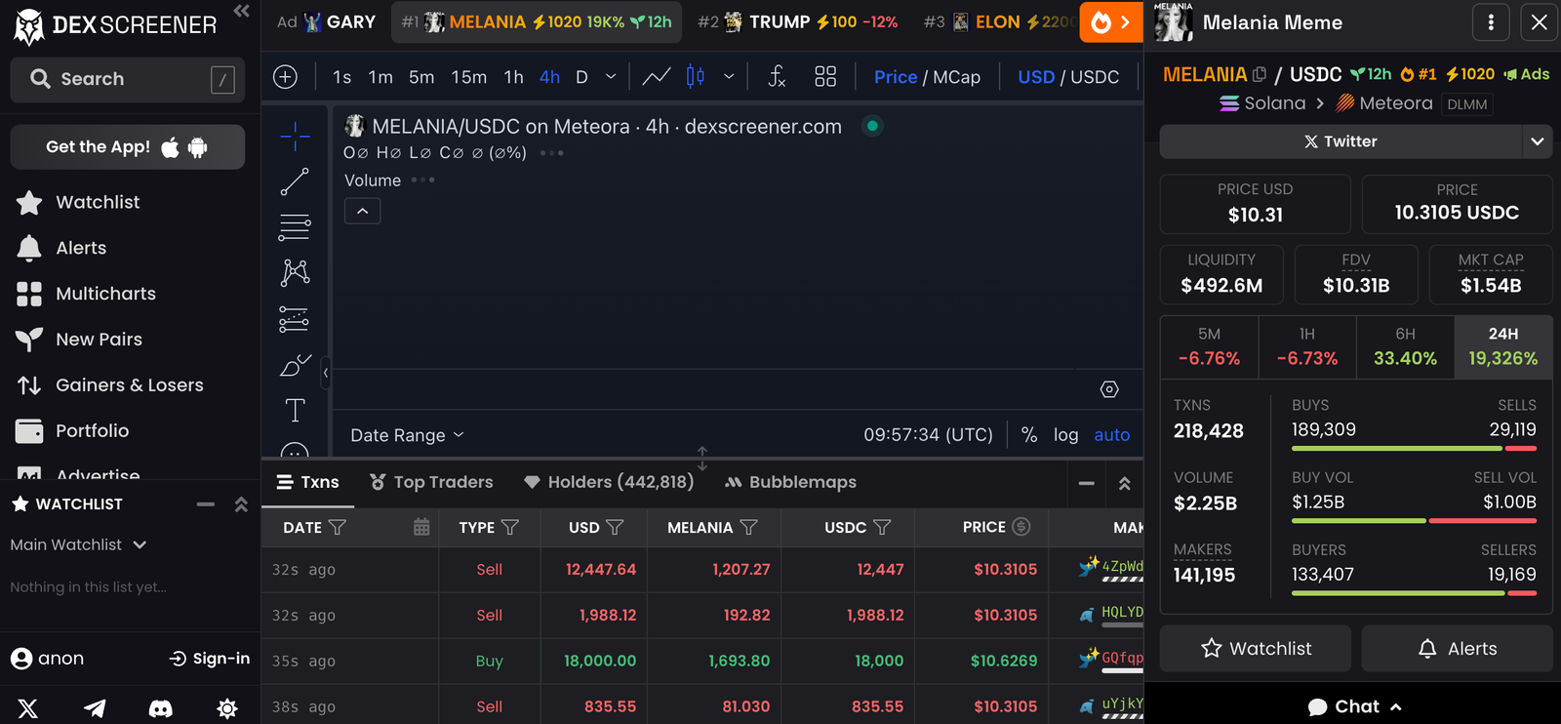Select the text annotation tool
The width and height of the screenshot is (1561, 724).
295,411
